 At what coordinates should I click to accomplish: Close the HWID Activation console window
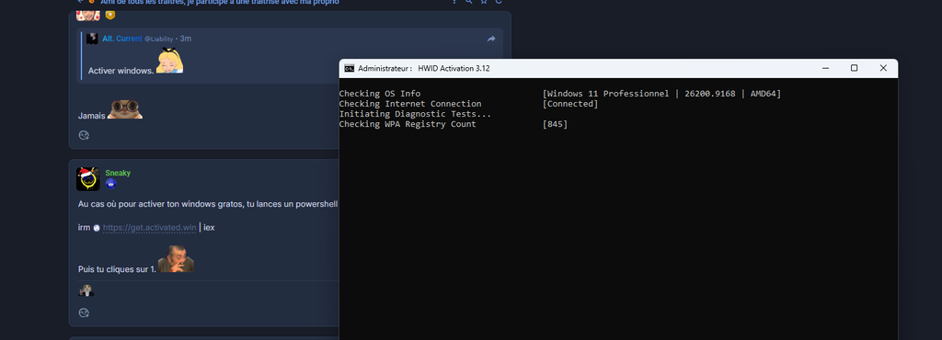click(x=883, y=68)
